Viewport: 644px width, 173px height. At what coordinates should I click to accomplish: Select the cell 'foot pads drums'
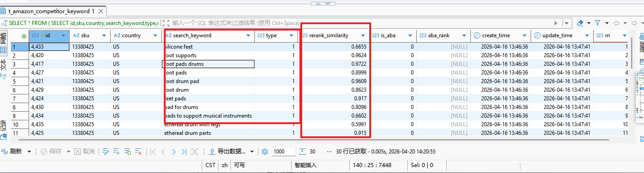(208, 64)
